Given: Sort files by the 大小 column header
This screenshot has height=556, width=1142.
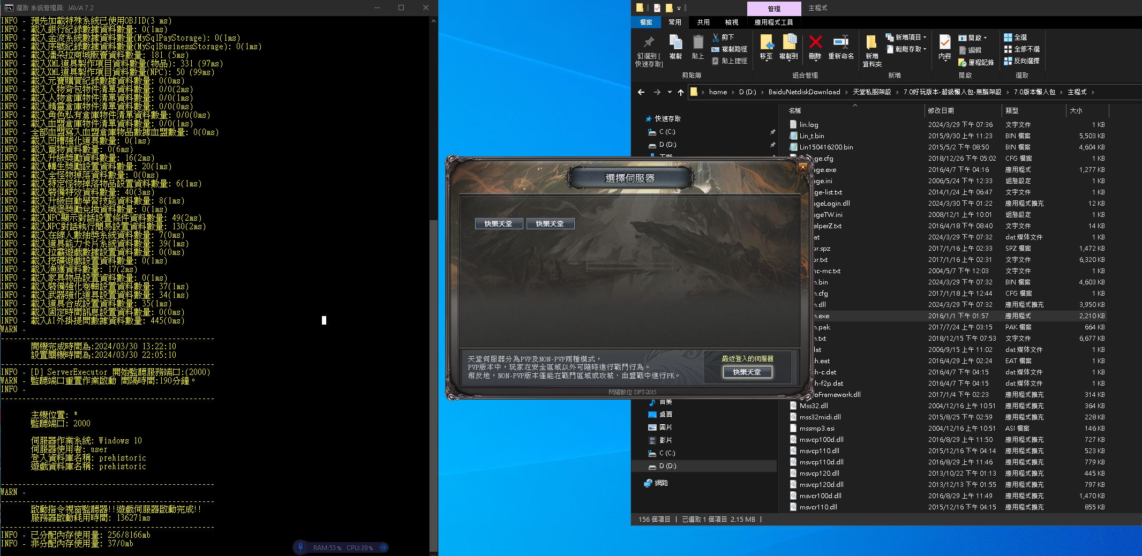Looking at the screenshot, I should pos(1087,111).
